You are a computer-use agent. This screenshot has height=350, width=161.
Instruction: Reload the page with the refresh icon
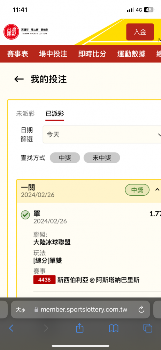point(141,310)
